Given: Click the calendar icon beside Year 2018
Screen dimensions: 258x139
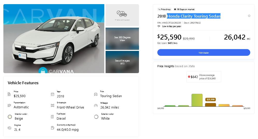Looking at the screenshot, I should 53,94.
